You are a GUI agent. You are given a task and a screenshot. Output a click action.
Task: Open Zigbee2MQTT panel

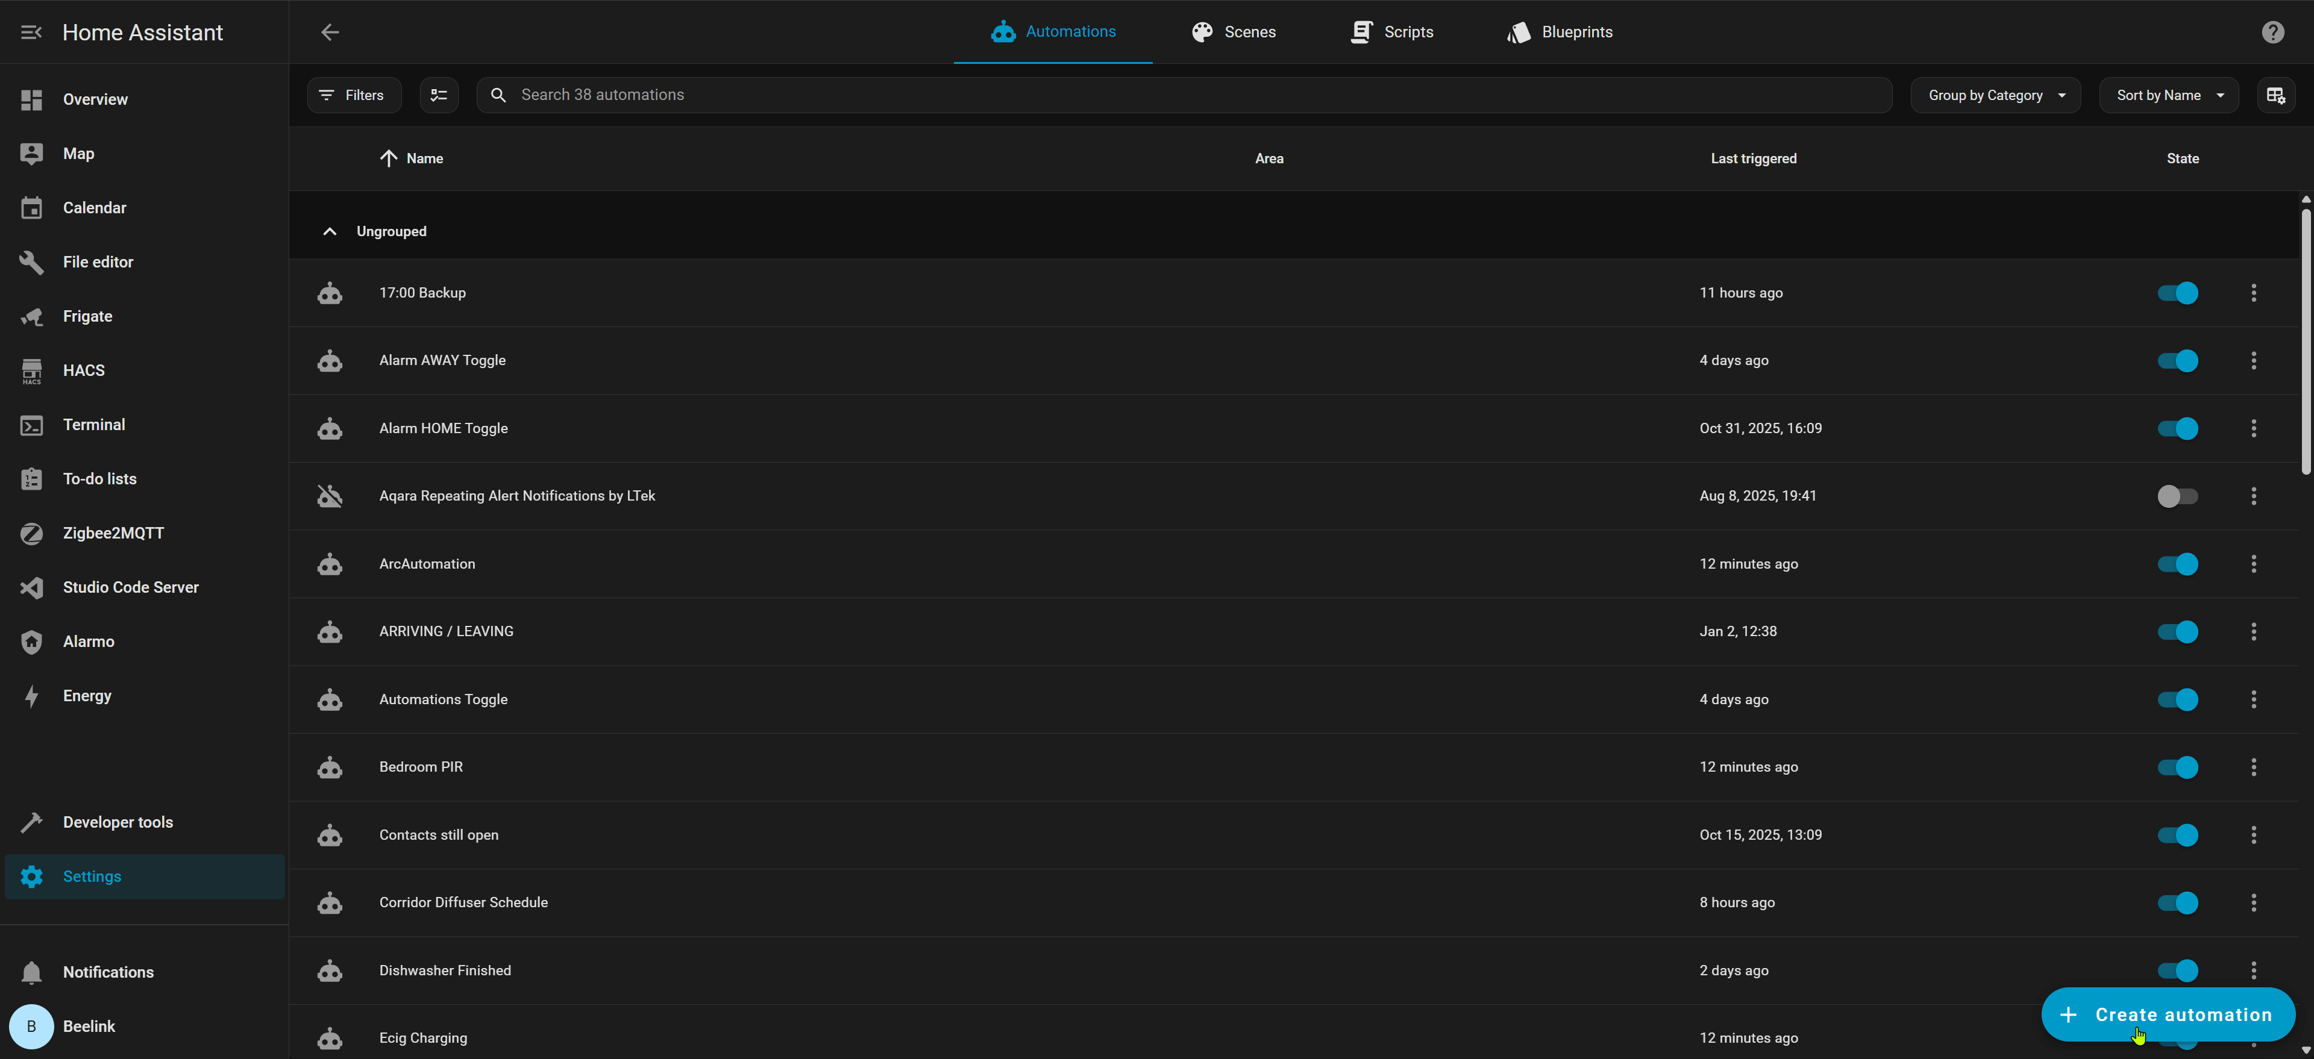point(113,533)
